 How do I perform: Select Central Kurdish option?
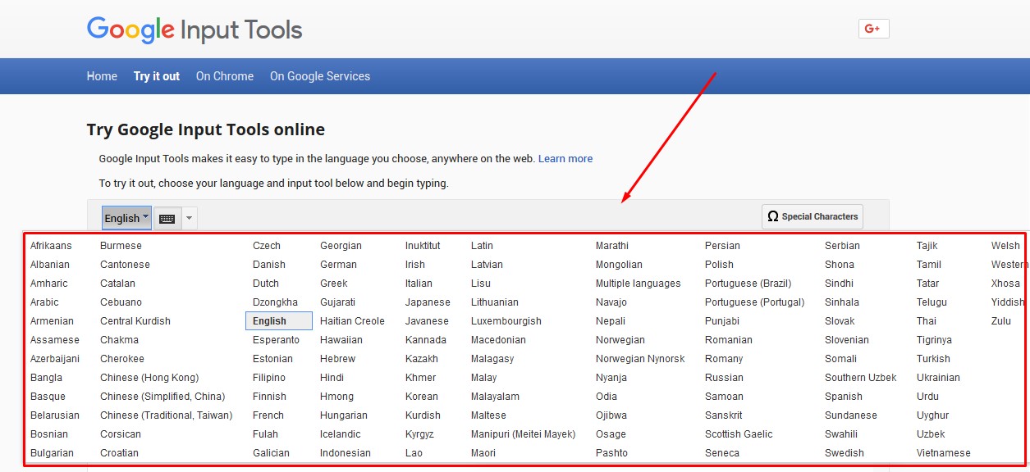(135, 321)
